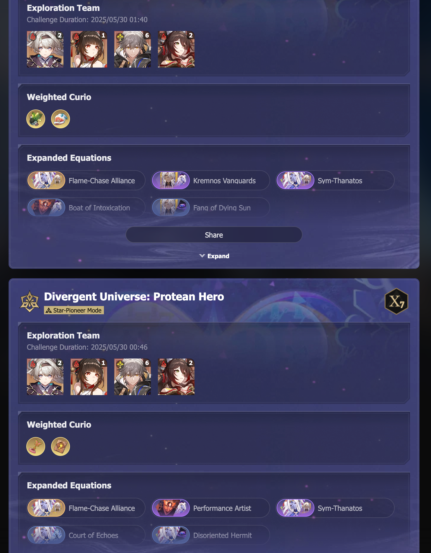Screen dimensions: 431x553
Task: Click the X7 difficulty hexagon badge
Action: 396,301
